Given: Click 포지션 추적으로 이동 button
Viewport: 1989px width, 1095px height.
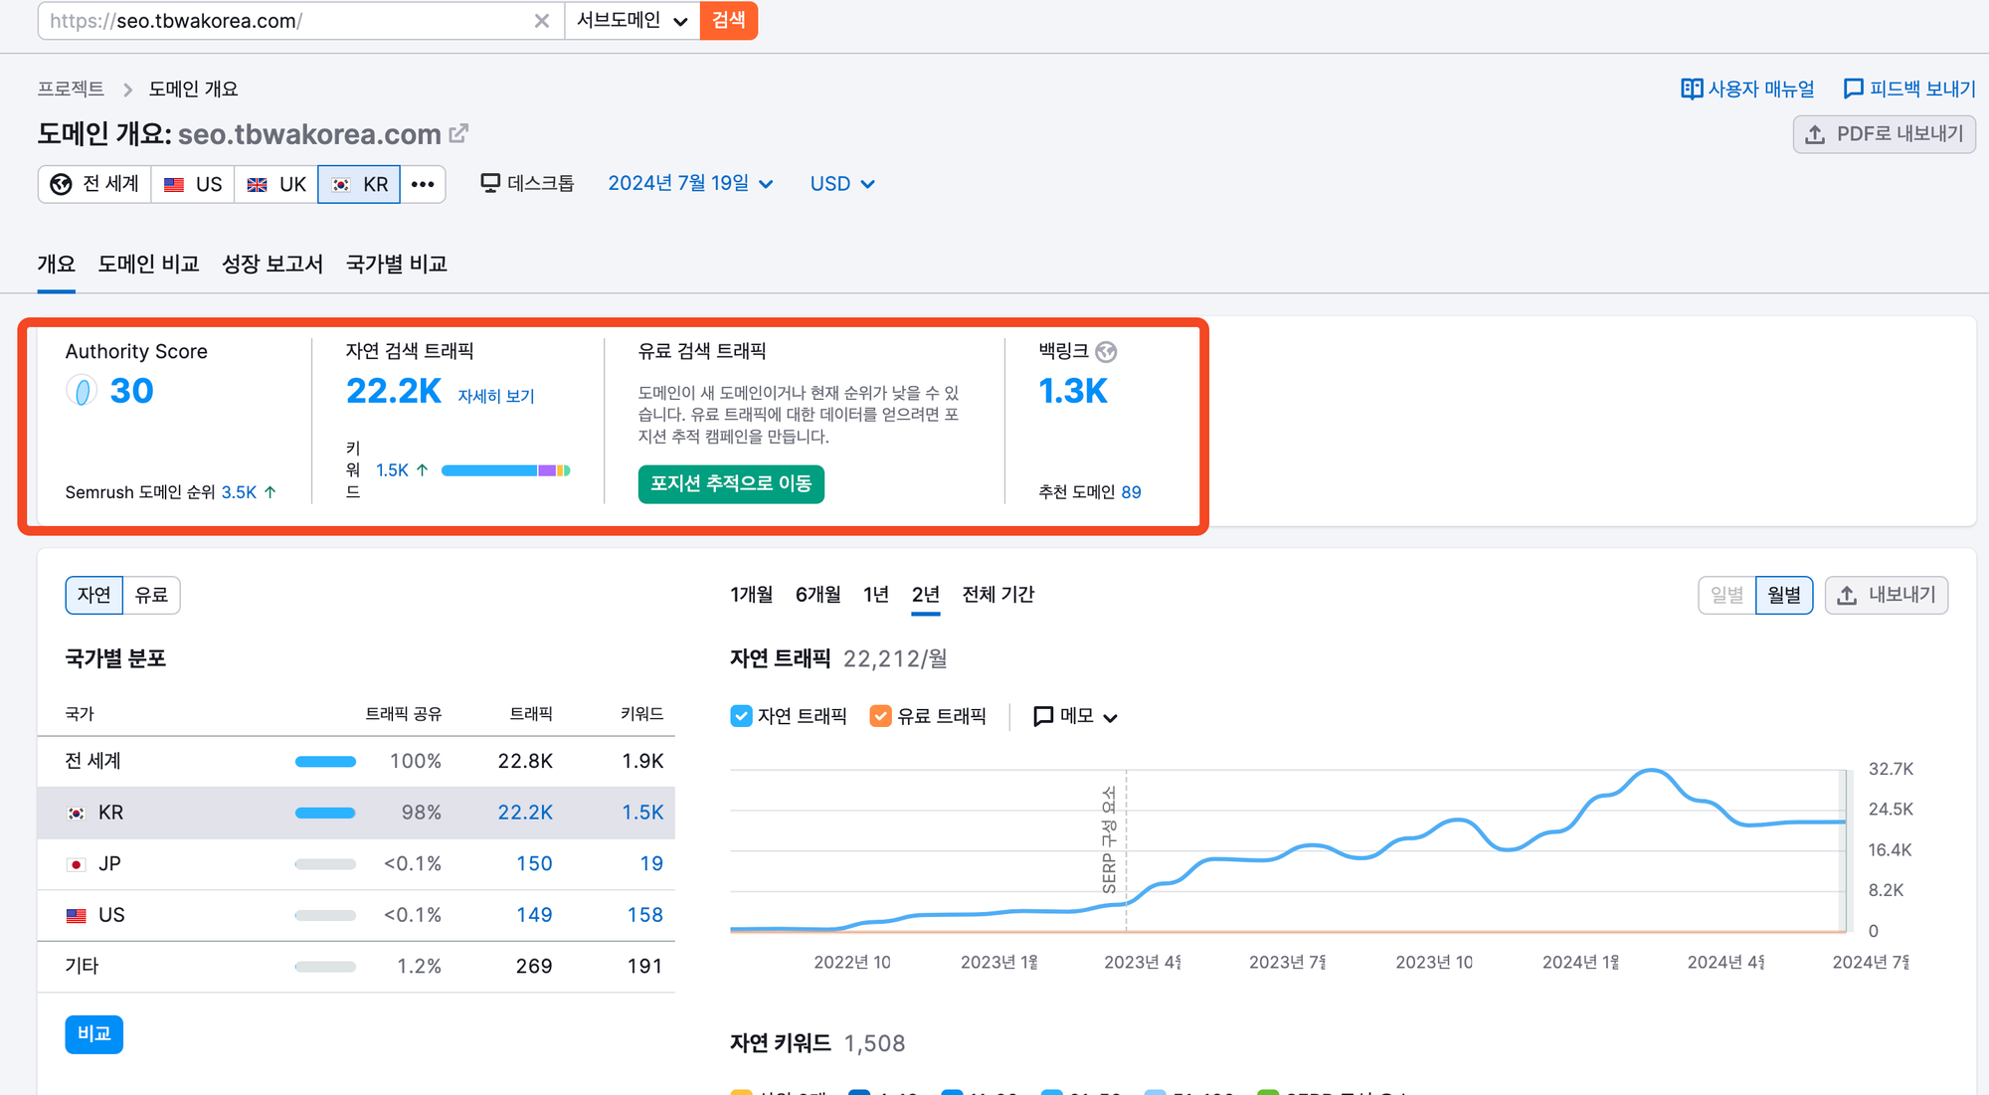Looking at the screenshot, I should (x=731, y=484).
